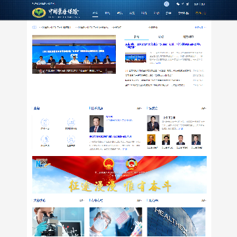Click the round pale emblem icon in the top header
The image size is (237, 237).
tap(167, 4)
